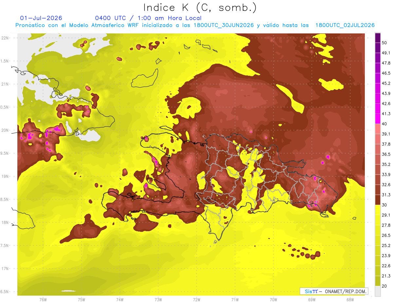Select the "32.6" color bar label
Viewport: 393px width, 304px height.
[386, 185]
